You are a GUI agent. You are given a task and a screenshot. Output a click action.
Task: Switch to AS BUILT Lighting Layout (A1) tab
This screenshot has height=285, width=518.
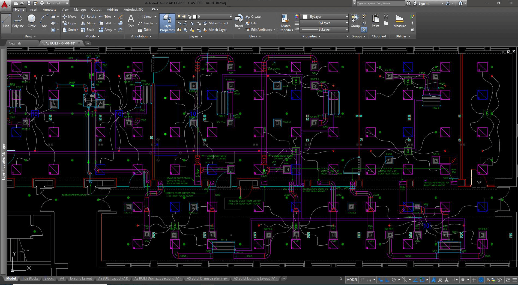click(x=255, y=278)
